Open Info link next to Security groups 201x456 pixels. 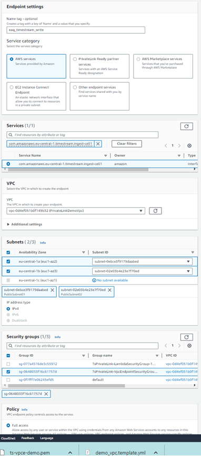pyautogui.click(x=58, y=337)
